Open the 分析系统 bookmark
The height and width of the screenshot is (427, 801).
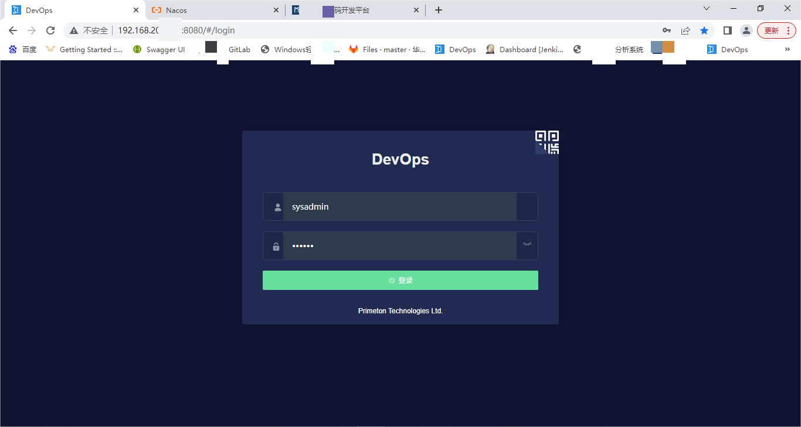point(629,50)
